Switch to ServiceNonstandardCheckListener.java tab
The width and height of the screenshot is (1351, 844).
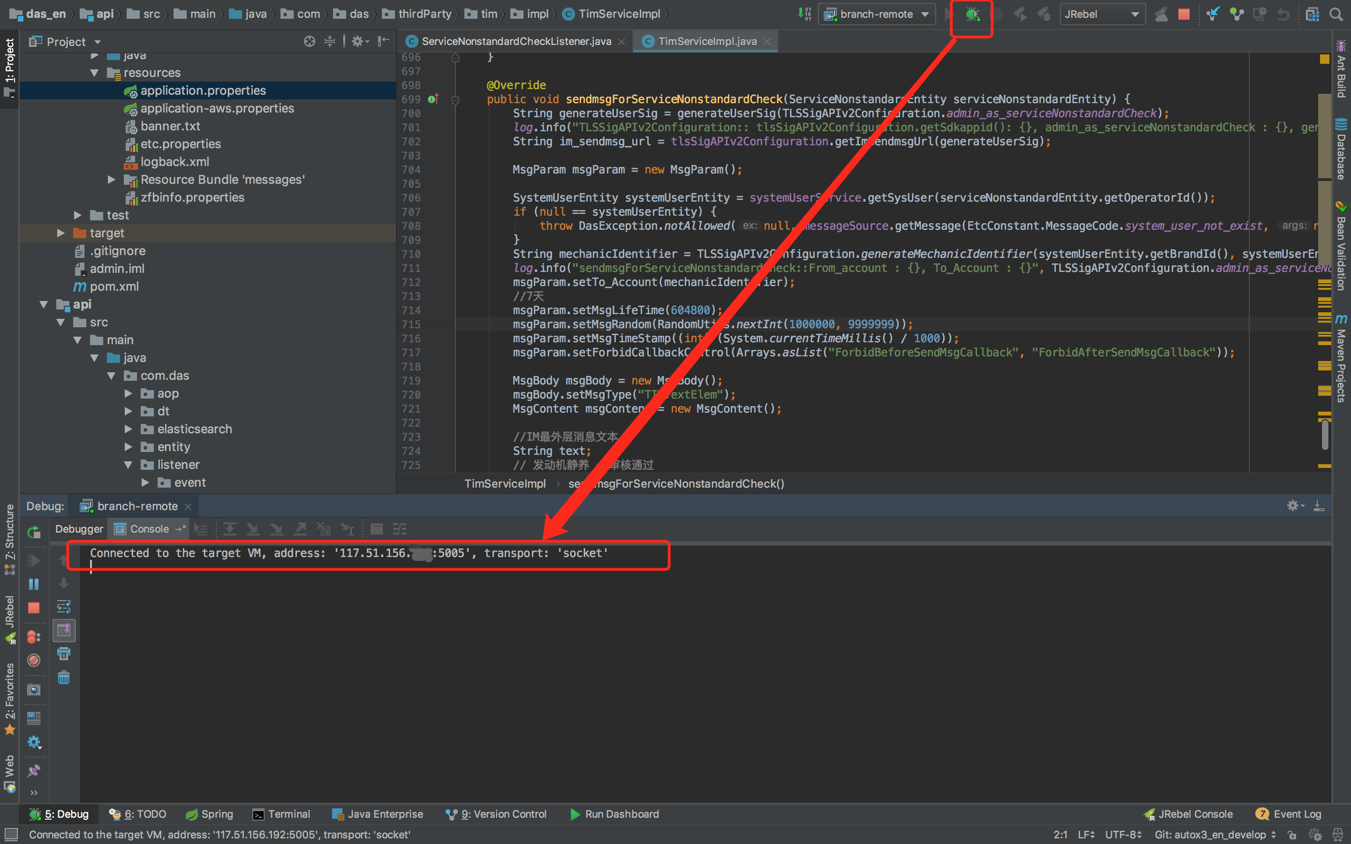click(516, 41)
